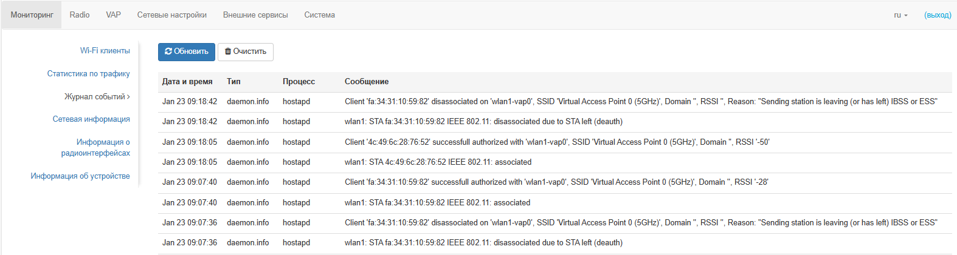The width and height of the screenshot is (957, 255).
Task: Switch to the Radio tab
Action: tap(80, 15)
